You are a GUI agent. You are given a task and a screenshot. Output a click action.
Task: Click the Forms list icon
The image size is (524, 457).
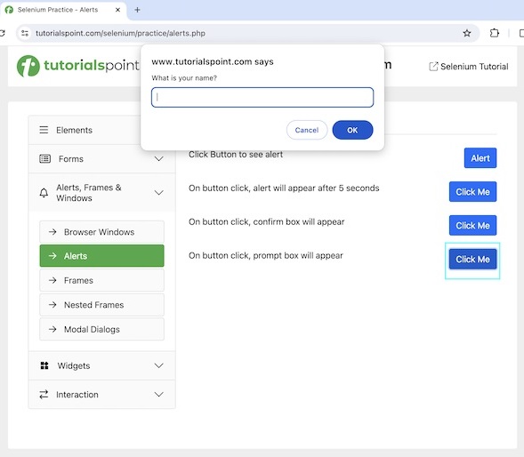coord(45,158)
